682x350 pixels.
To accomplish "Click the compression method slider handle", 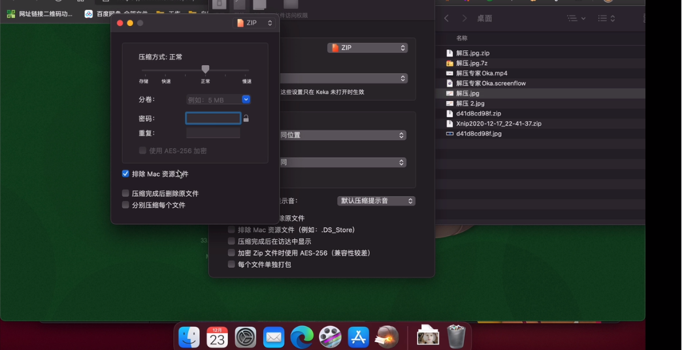I will (x=205, y=69).
